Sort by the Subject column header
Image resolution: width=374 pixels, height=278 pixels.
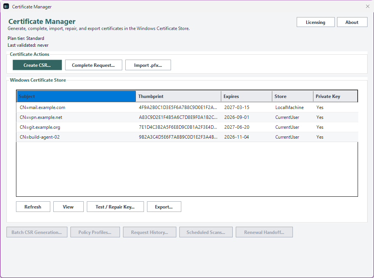76,96
